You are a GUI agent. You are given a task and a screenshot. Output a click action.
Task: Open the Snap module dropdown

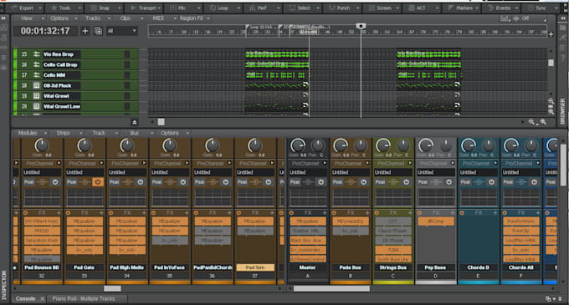pyautogui.click(x=119, y=8)
